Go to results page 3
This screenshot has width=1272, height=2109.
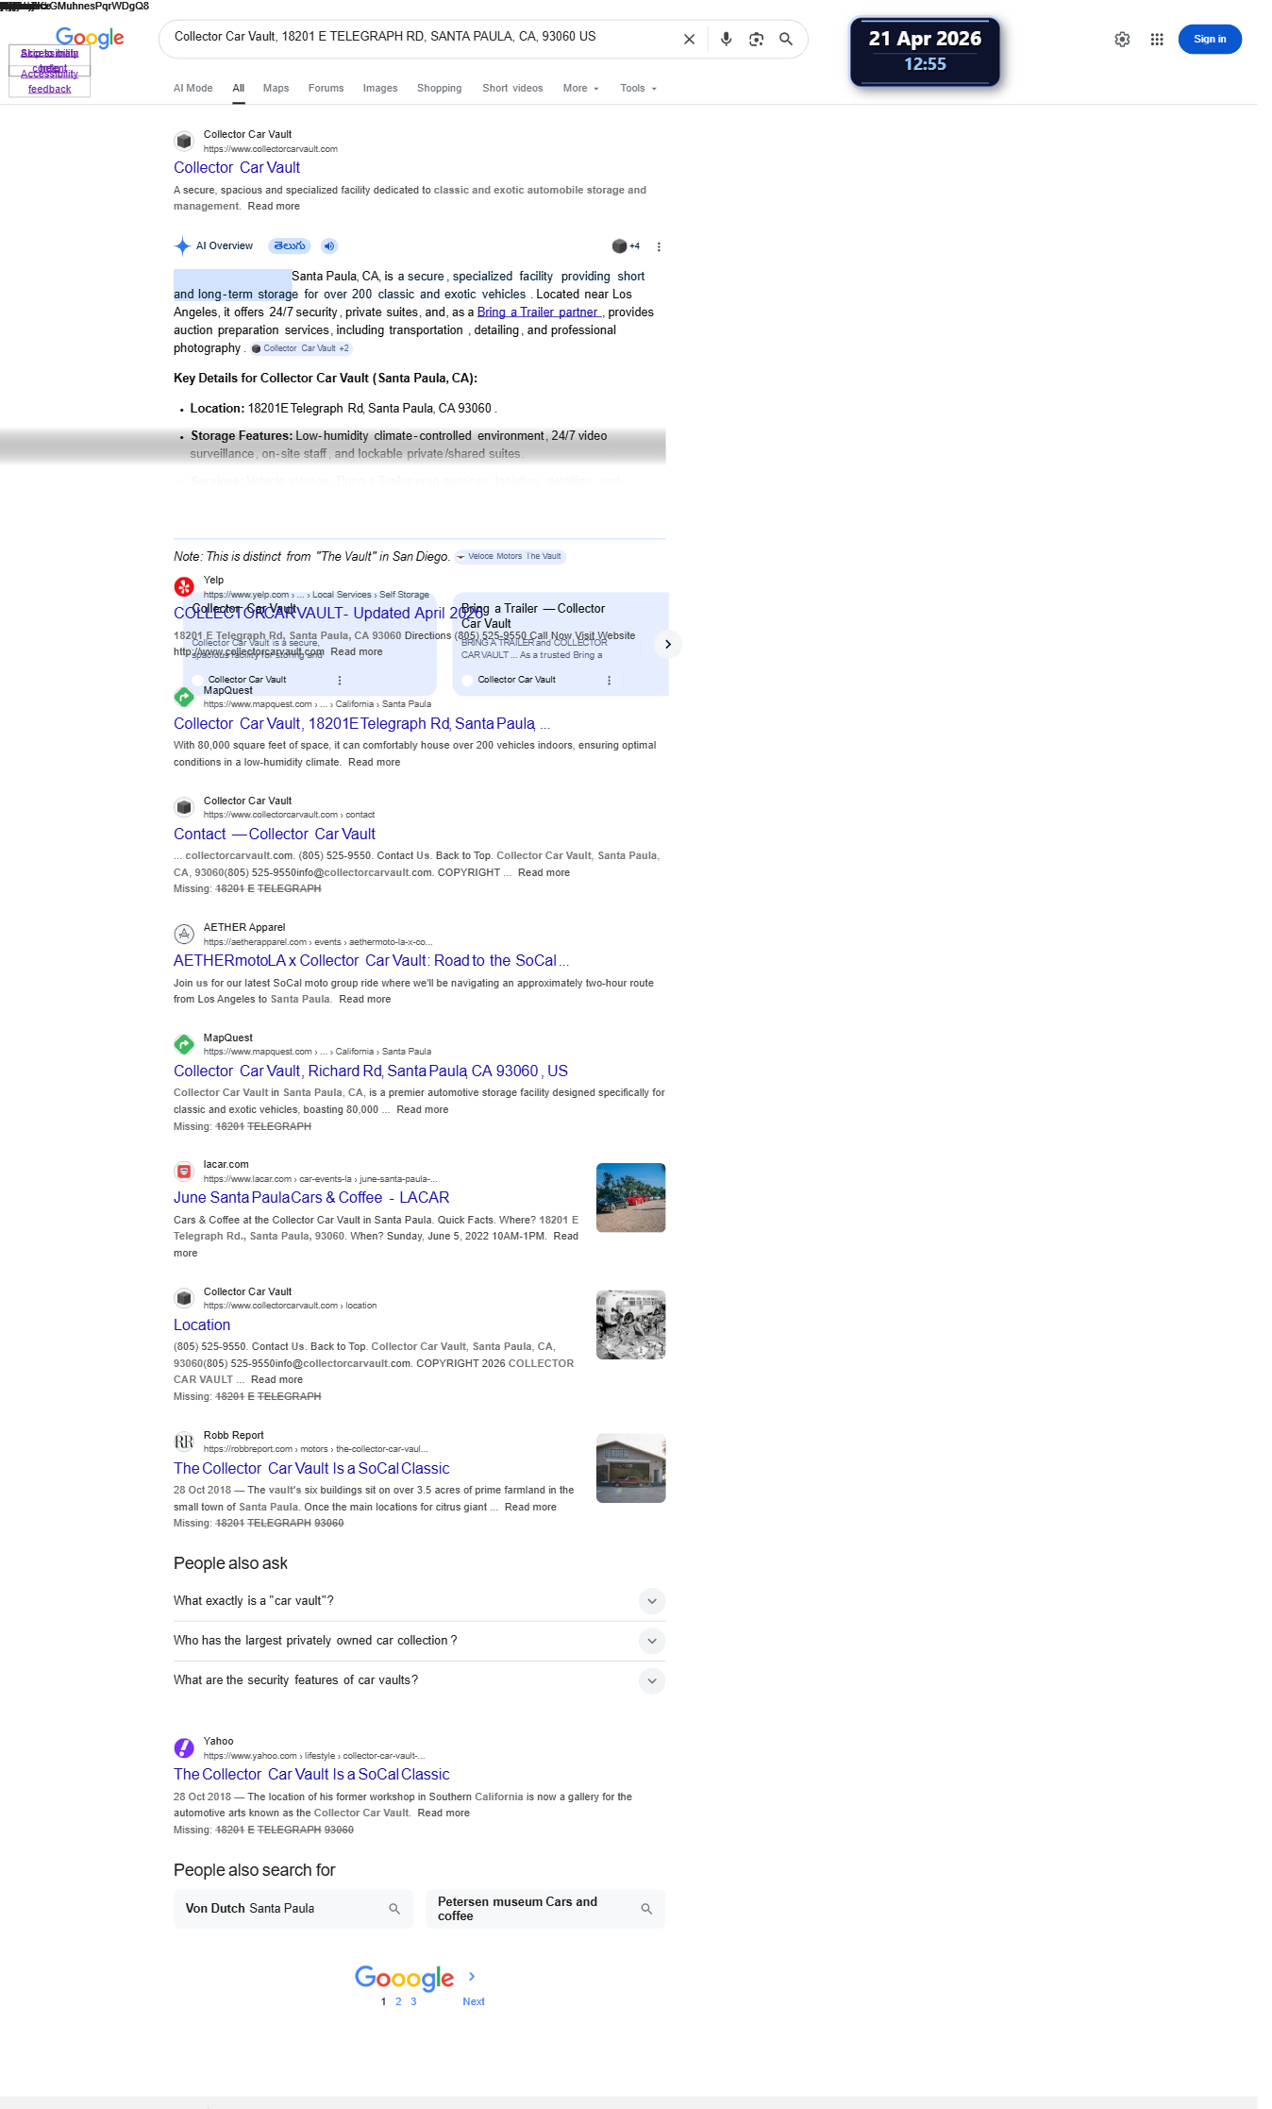(413, 2001)
